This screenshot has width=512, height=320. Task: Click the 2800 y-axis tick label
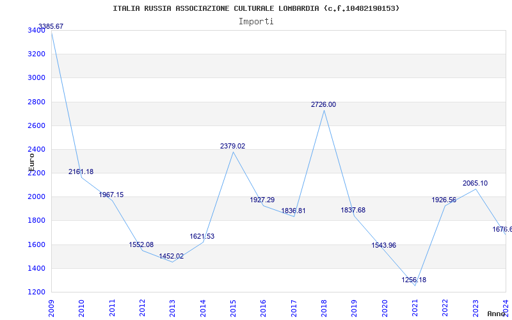[36, 102]
